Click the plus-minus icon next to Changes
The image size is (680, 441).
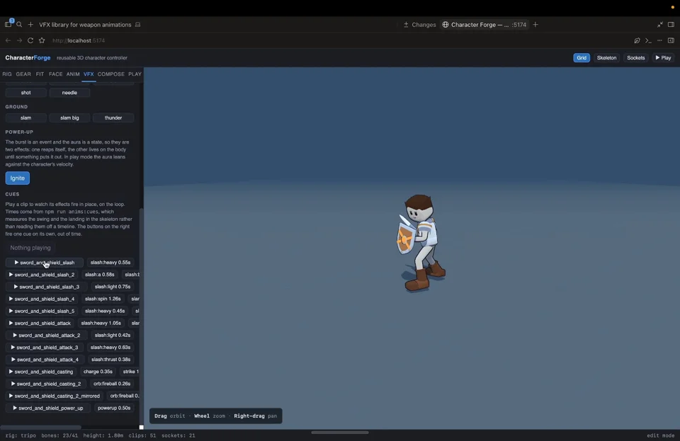pos(406,25)
